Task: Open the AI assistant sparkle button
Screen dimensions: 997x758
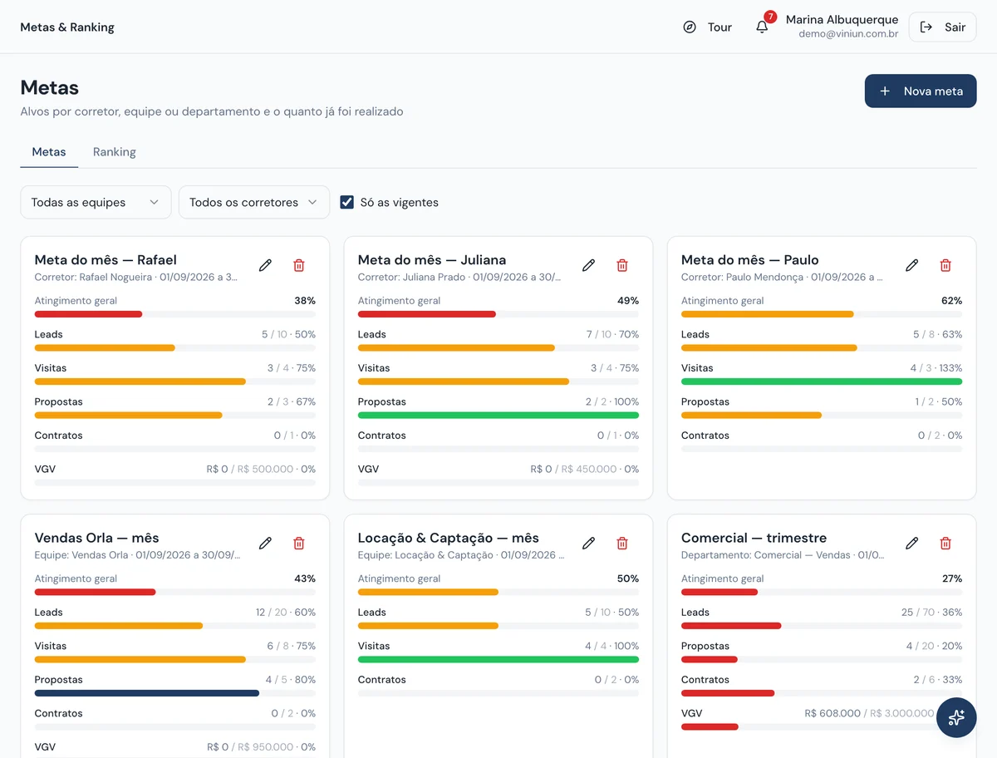Action: [956, 717]
